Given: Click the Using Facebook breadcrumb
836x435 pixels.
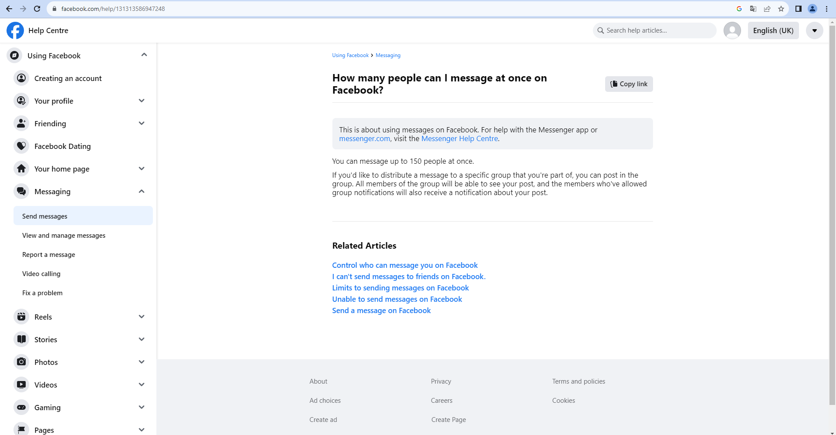Looking at the screenshot, I should pyautogui.click(x=350, y=55).
